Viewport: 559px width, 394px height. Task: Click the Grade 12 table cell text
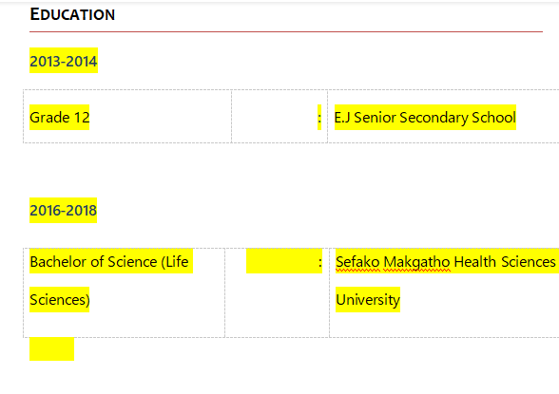pos(60,118)
